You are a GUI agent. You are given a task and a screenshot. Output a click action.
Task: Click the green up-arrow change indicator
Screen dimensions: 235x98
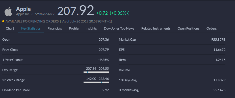coord(127,13)
